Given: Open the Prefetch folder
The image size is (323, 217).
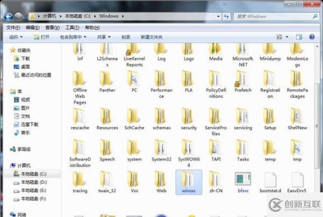Looking at the screenshot, I should [x=243, y=81].
